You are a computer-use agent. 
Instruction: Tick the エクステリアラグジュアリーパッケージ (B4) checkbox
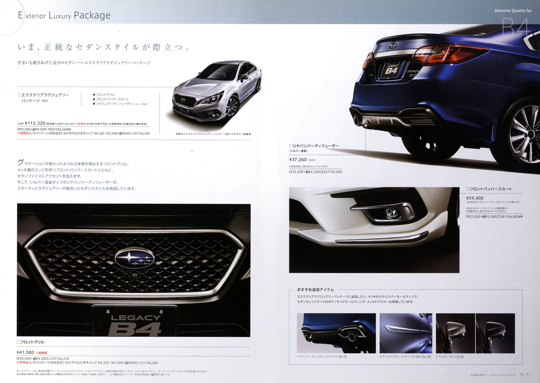tap(19, 95)
